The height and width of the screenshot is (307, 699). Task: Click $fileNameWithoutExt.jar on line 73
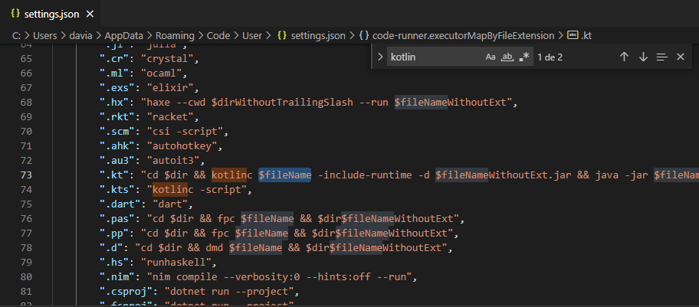(503, 175)
